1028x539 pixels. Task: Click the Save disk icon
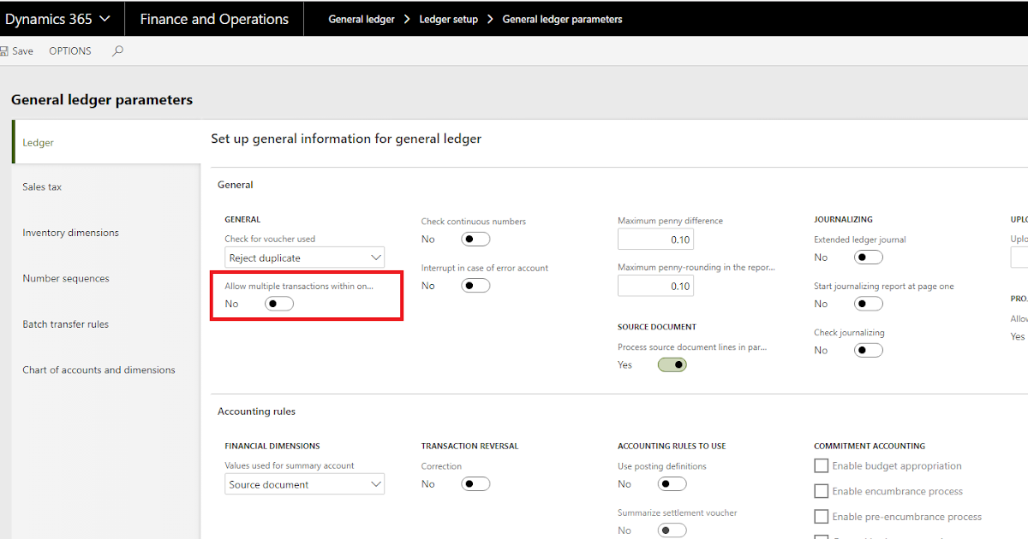point(3,51)
